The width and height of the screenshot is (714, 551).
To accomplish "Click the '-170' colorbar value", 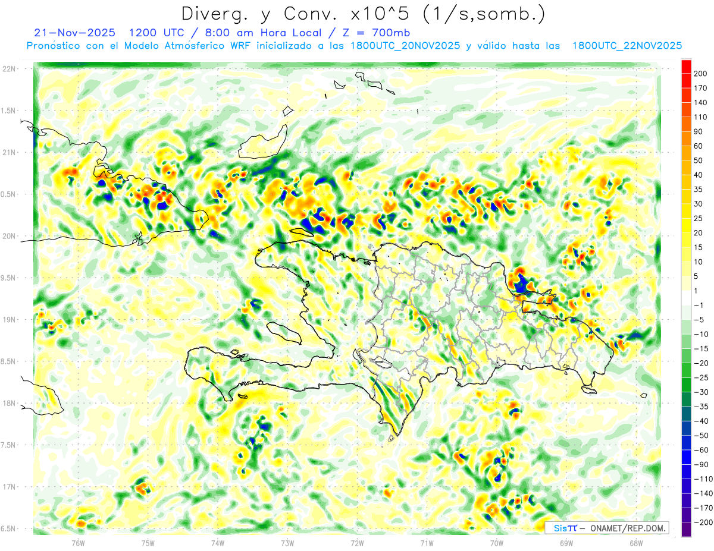I will [704, 508].
